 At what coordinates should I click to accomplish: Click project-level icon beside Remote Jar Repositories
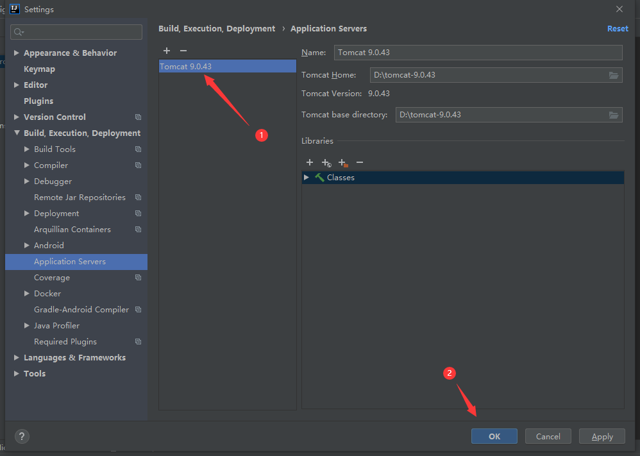(139, 197)
